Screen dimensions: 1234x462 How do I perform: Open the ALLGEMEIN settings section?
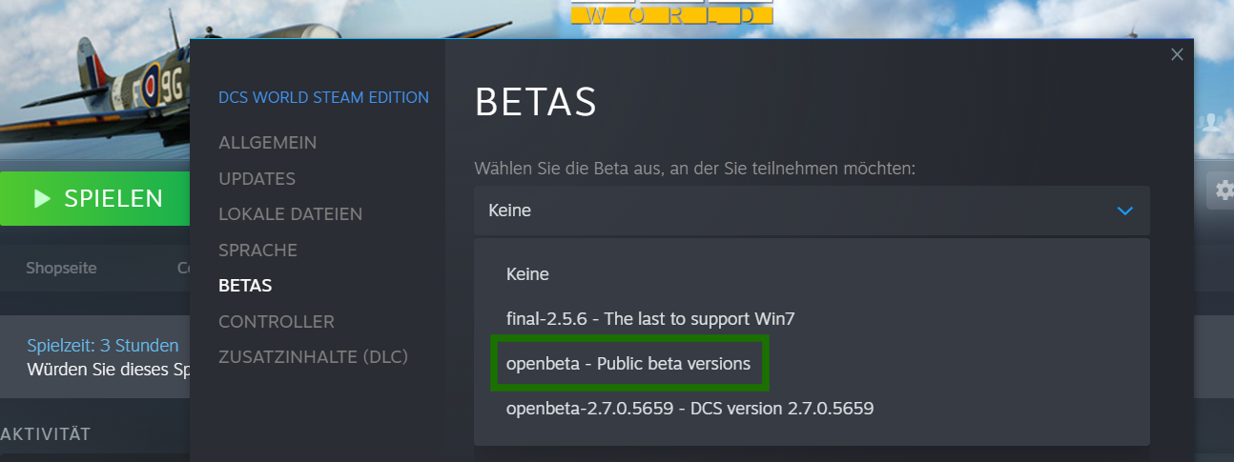point(267,143)
